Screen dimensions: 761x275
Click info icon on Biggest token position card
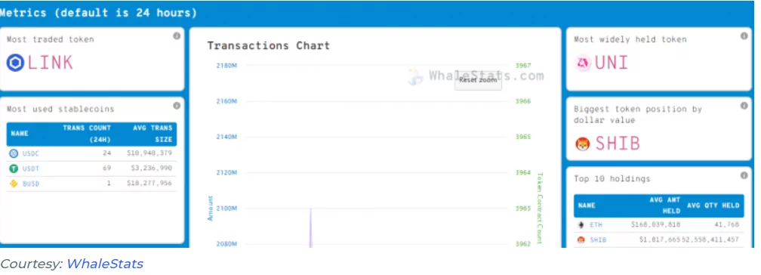click(x=744, y=106)
